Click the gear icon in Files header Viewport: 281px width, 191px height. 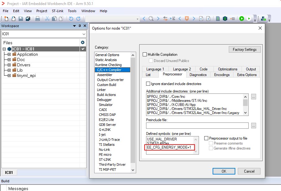[x=83, y=42]
